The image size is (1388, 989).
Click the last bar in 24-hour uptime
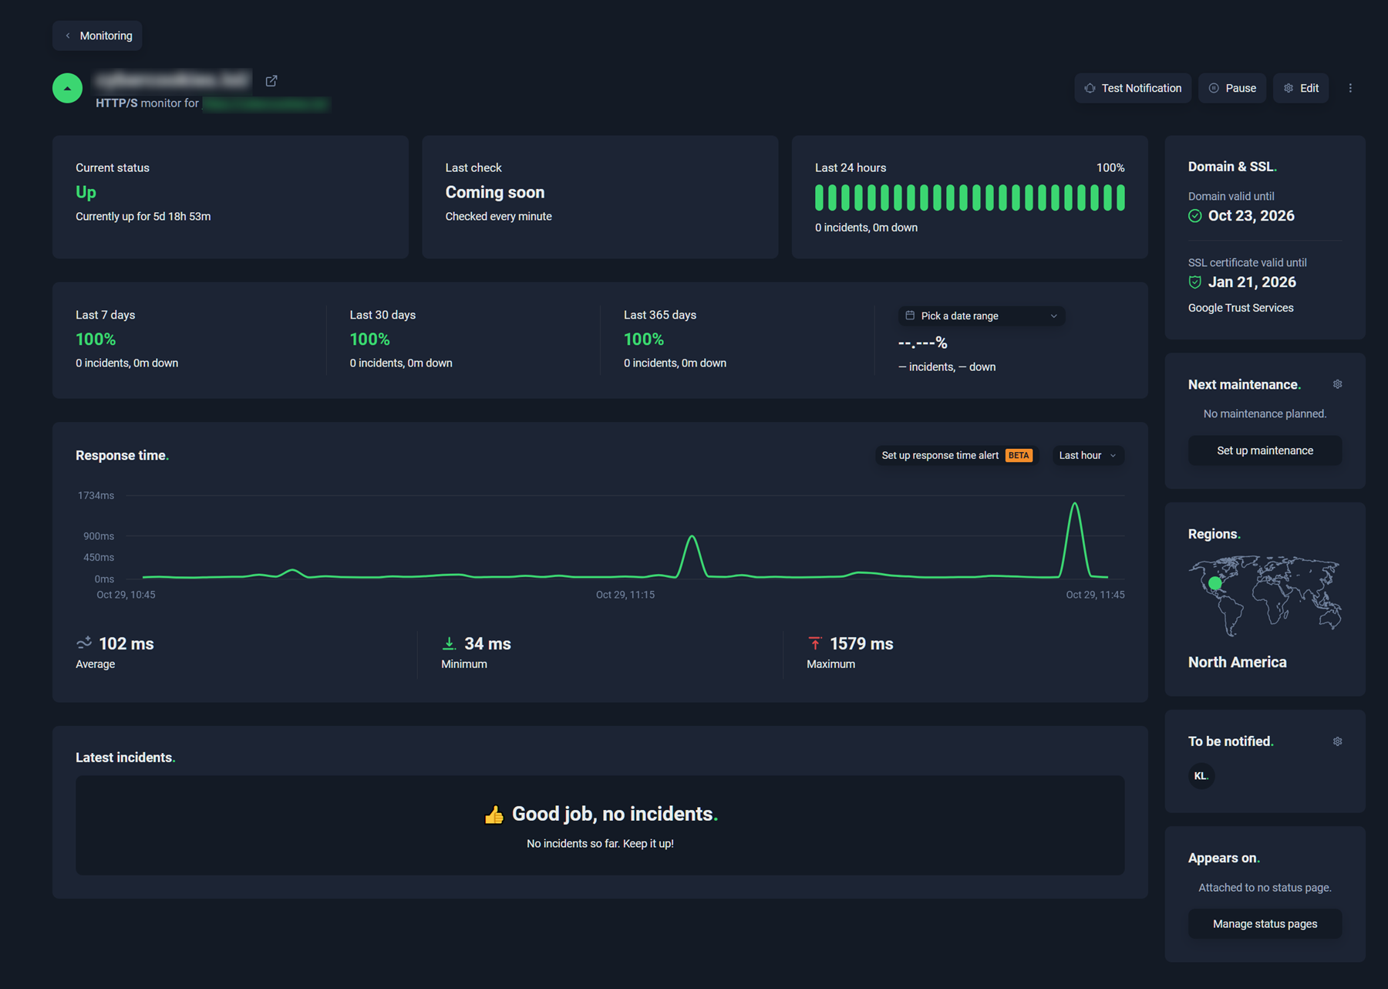[1120, 197]
